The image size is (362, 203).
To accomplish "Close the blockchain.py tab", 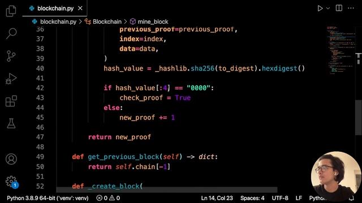I will (80, 8).
